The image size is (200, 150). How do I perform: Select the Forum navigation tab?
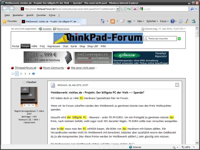click(25, 46)
